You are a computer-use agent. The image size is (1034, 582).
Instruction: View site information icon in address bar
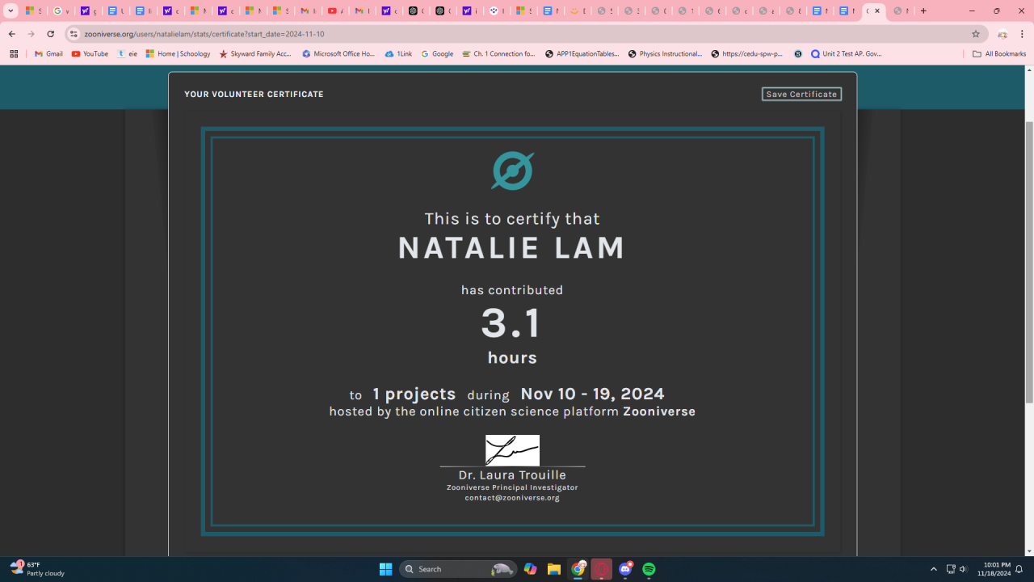[x=74, y=34]
